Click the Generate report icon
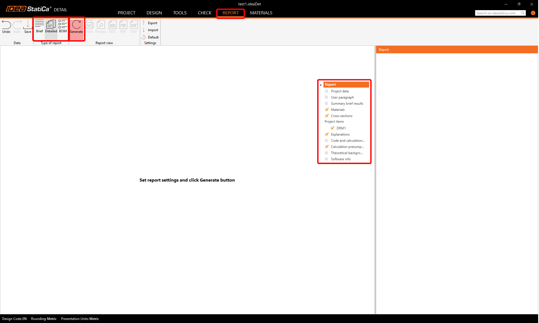539x323 pixels. pos(76,26)
